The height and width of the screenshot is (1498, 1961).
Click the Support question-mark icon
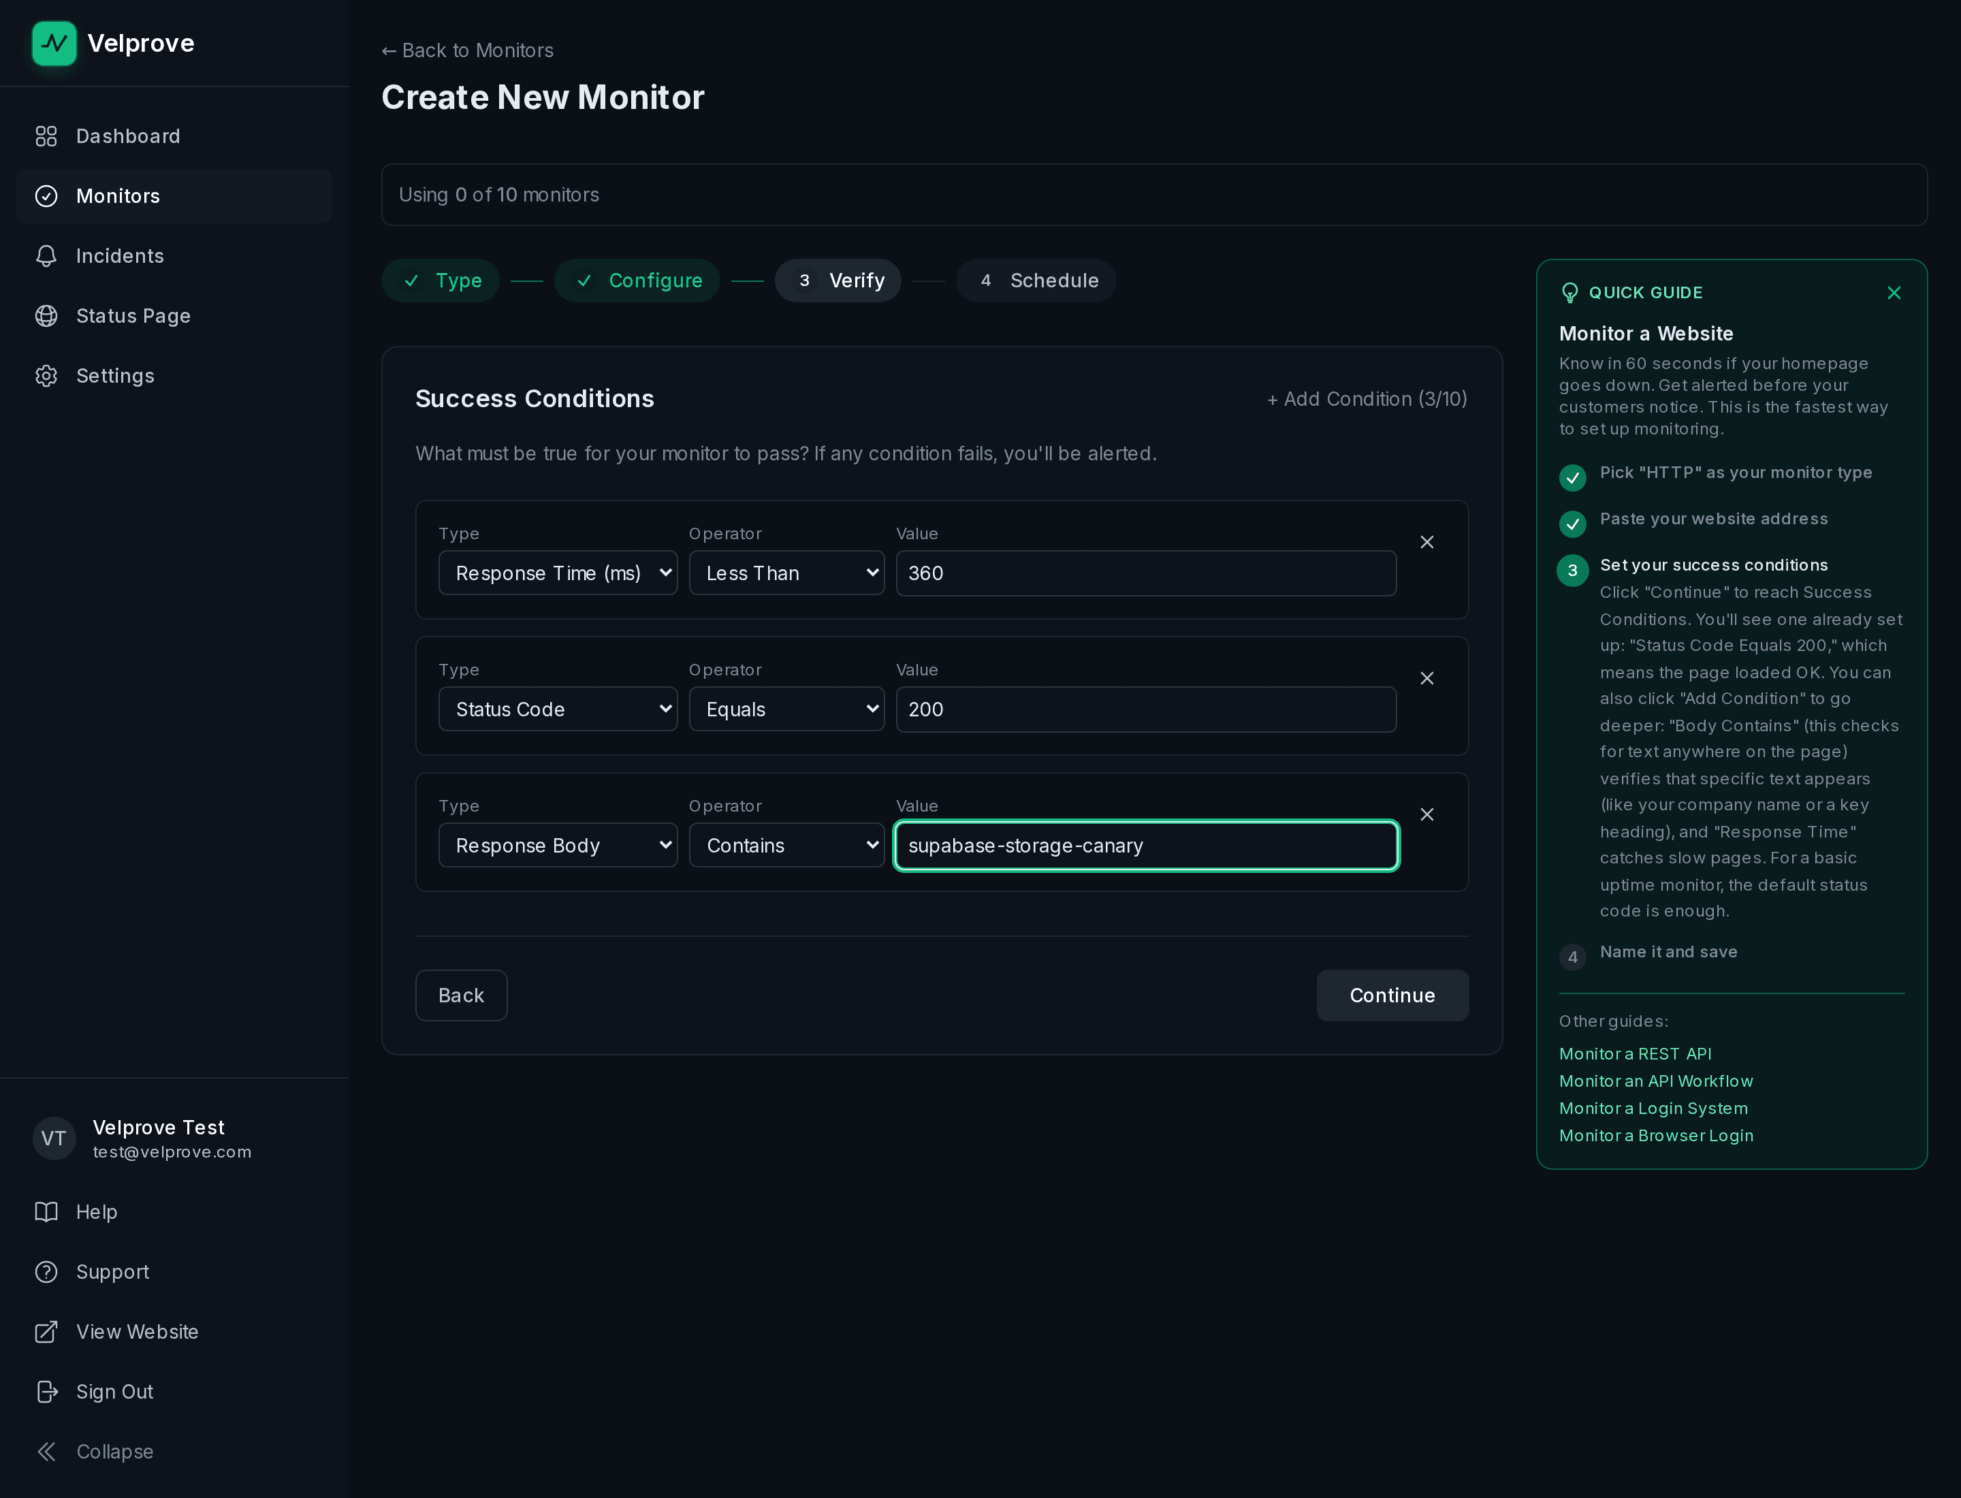(46, 1271)
